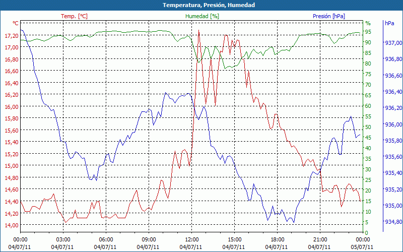Select the red 'Temp. [°C]' legend label

click(74, 16)
